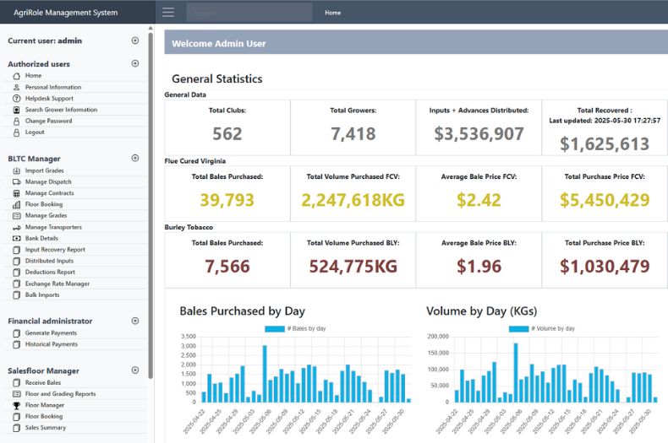
Task: Click the Floor Booking icon under BLTC Manager
Action: 17,204
